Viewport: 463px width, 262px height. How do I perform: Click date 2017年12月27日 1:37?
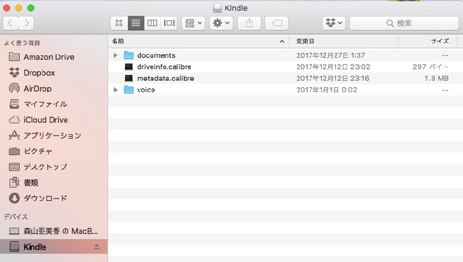tap(331, 55)
